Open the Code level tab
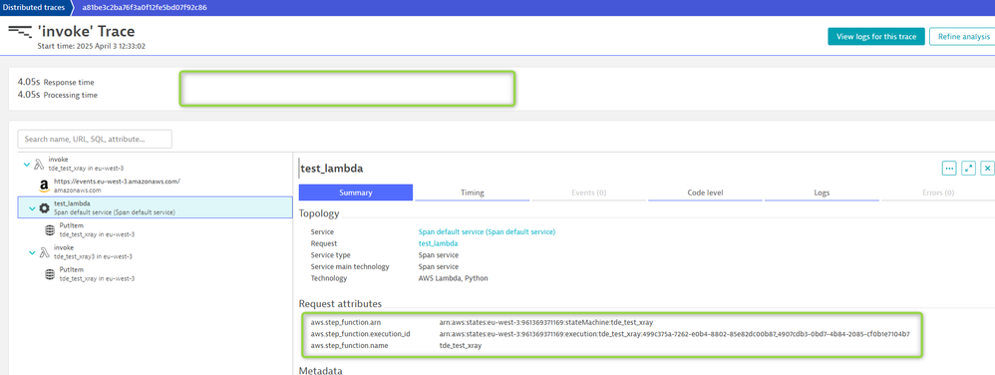 click(705, 192)
